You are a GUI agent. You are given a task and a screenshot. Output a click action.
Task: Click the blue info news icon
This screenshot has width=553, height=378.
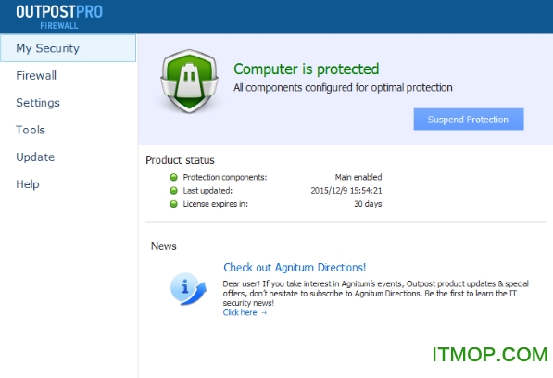coord(188,289)
